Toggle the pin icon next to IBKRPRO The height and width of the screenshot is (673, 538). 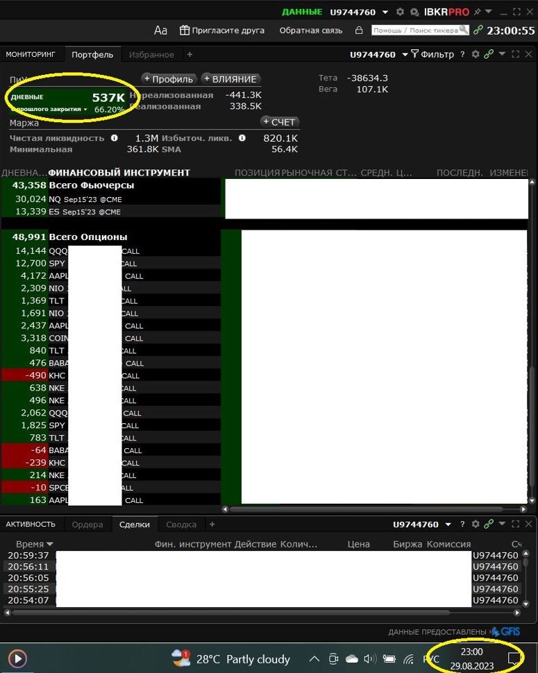pyautogui.click(x=477, y=12)
